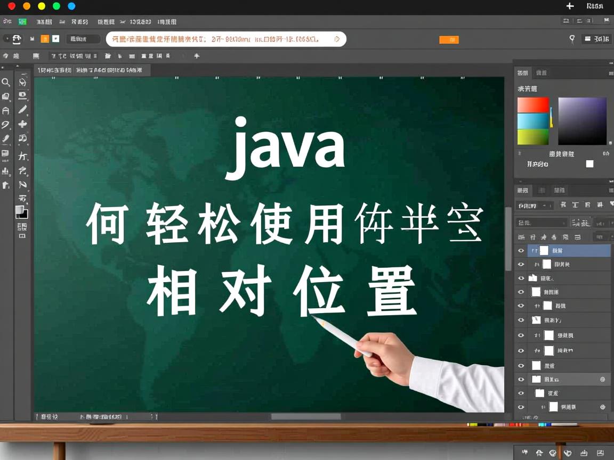This screenshot has width=614, height=460.
Task: Hide the fourth layer from the top
Action: (x=521, y=292)
